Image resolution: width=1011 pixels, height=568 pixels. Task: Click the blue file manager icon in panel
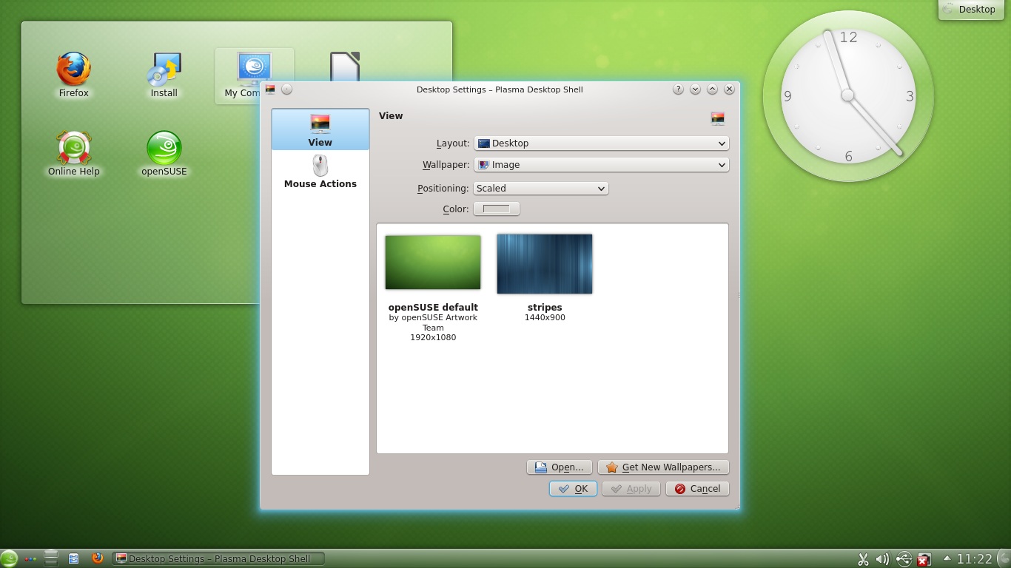(x=74, y=559)
